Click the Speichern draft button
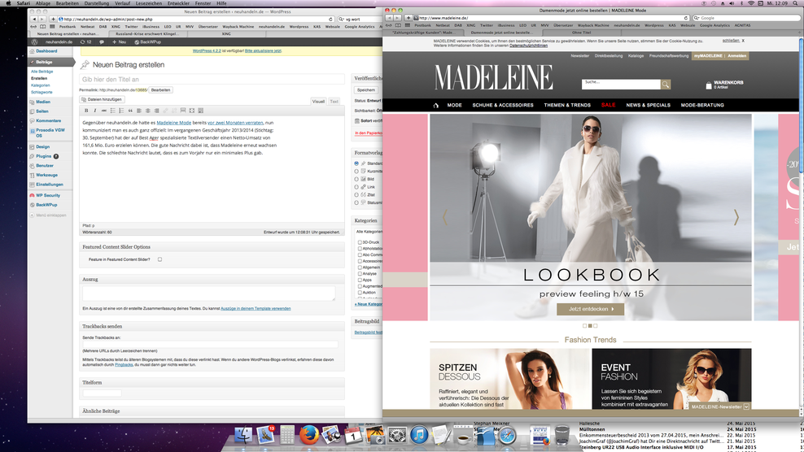Image resolution: width=804 pixels, height=452 pixels. coord(366,89)
